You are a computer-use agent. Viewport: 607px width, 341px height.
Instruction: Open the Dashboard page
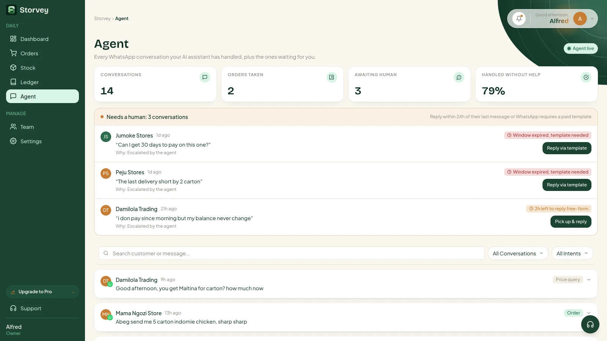point(42,39)
